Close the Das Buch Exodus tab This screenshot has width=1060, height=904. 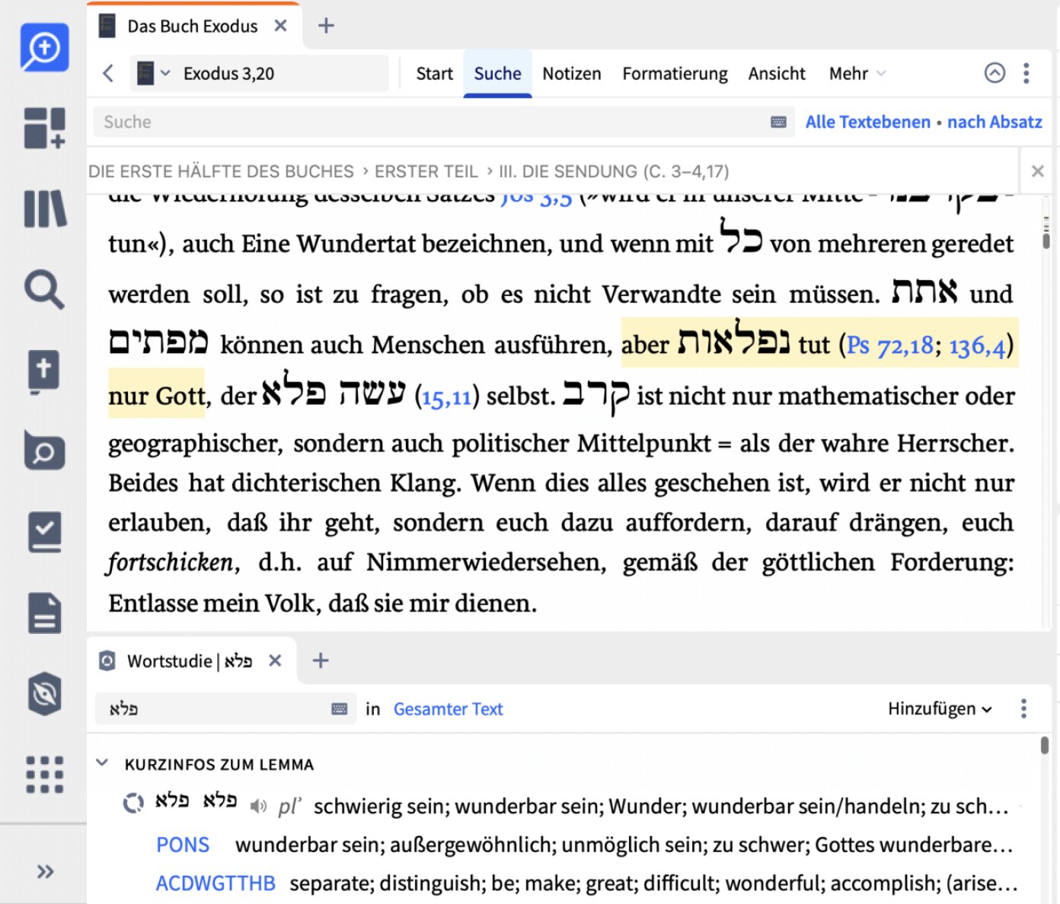pyautogui.click(x=280, y=26)
